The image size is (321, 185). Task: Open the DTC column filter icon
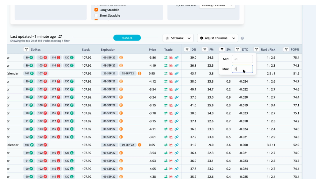pyautogui.click(x=238, y=49)
